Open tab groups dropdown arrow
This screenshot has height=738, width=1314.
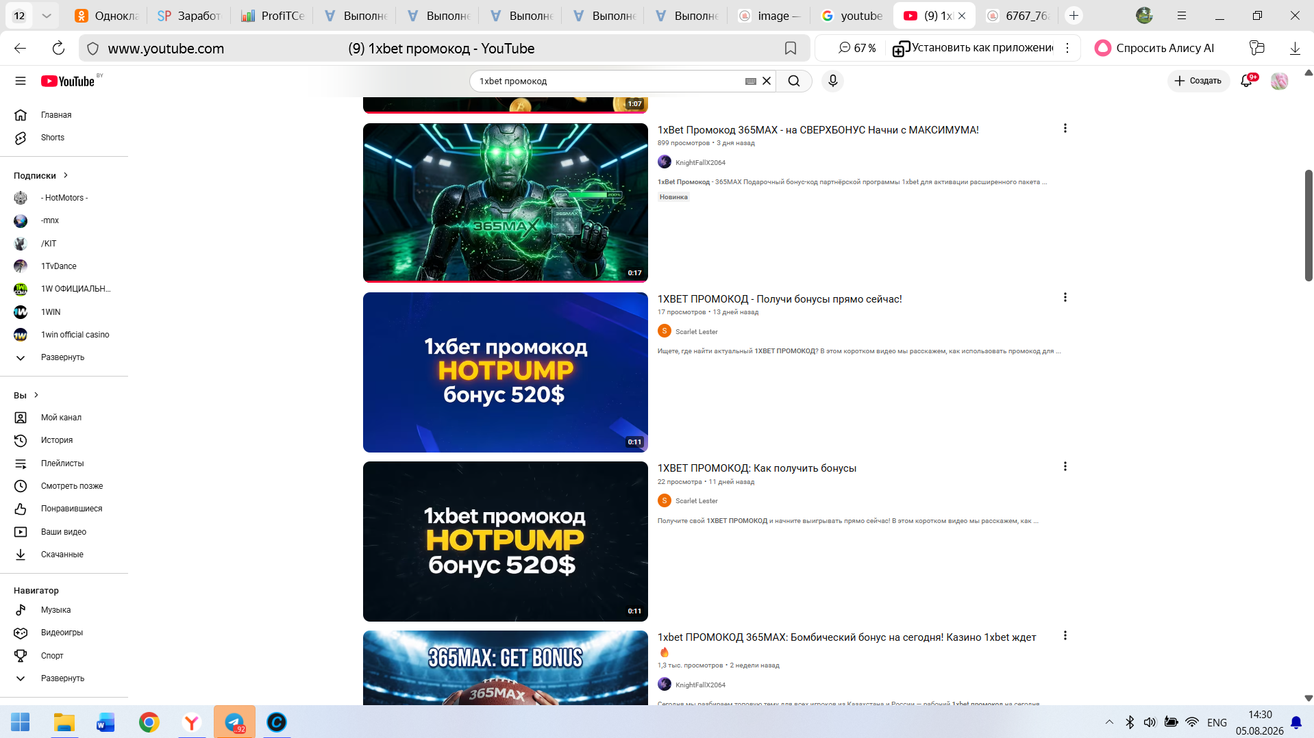click(47, 16)
